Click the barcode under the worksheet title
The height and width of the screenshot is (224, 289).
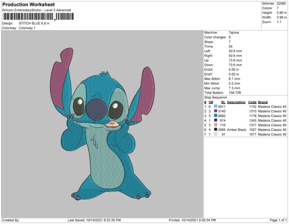point(38,16)
